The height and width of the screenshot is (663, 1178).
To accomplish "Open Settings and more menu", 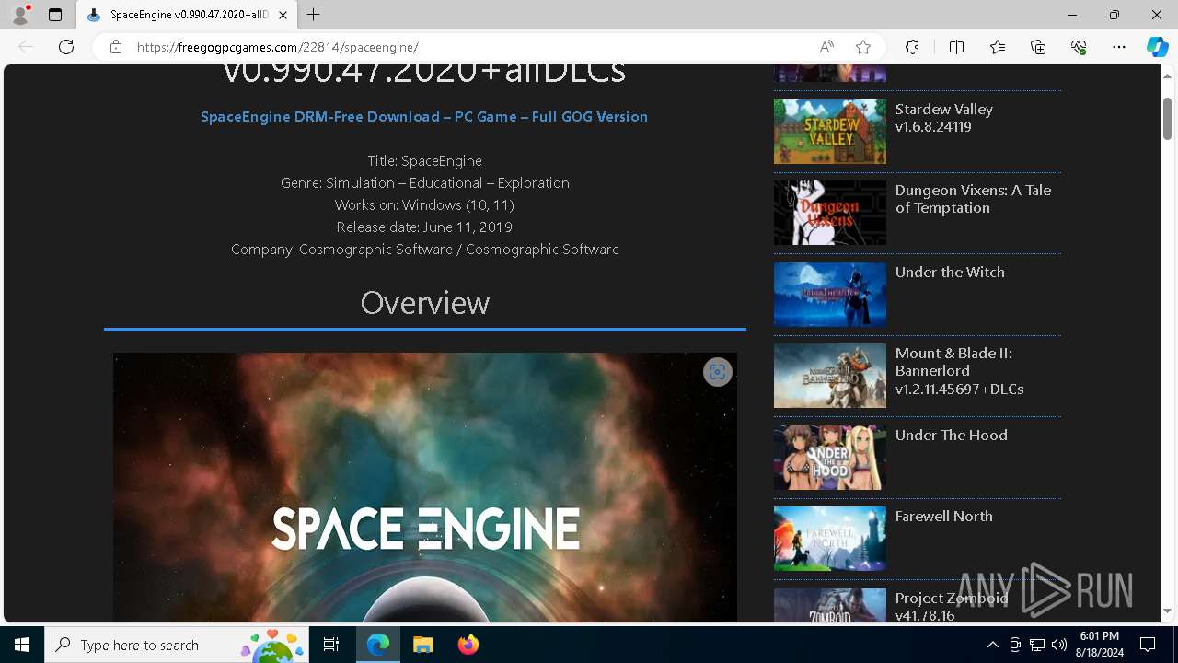I will coord(1119,47).
